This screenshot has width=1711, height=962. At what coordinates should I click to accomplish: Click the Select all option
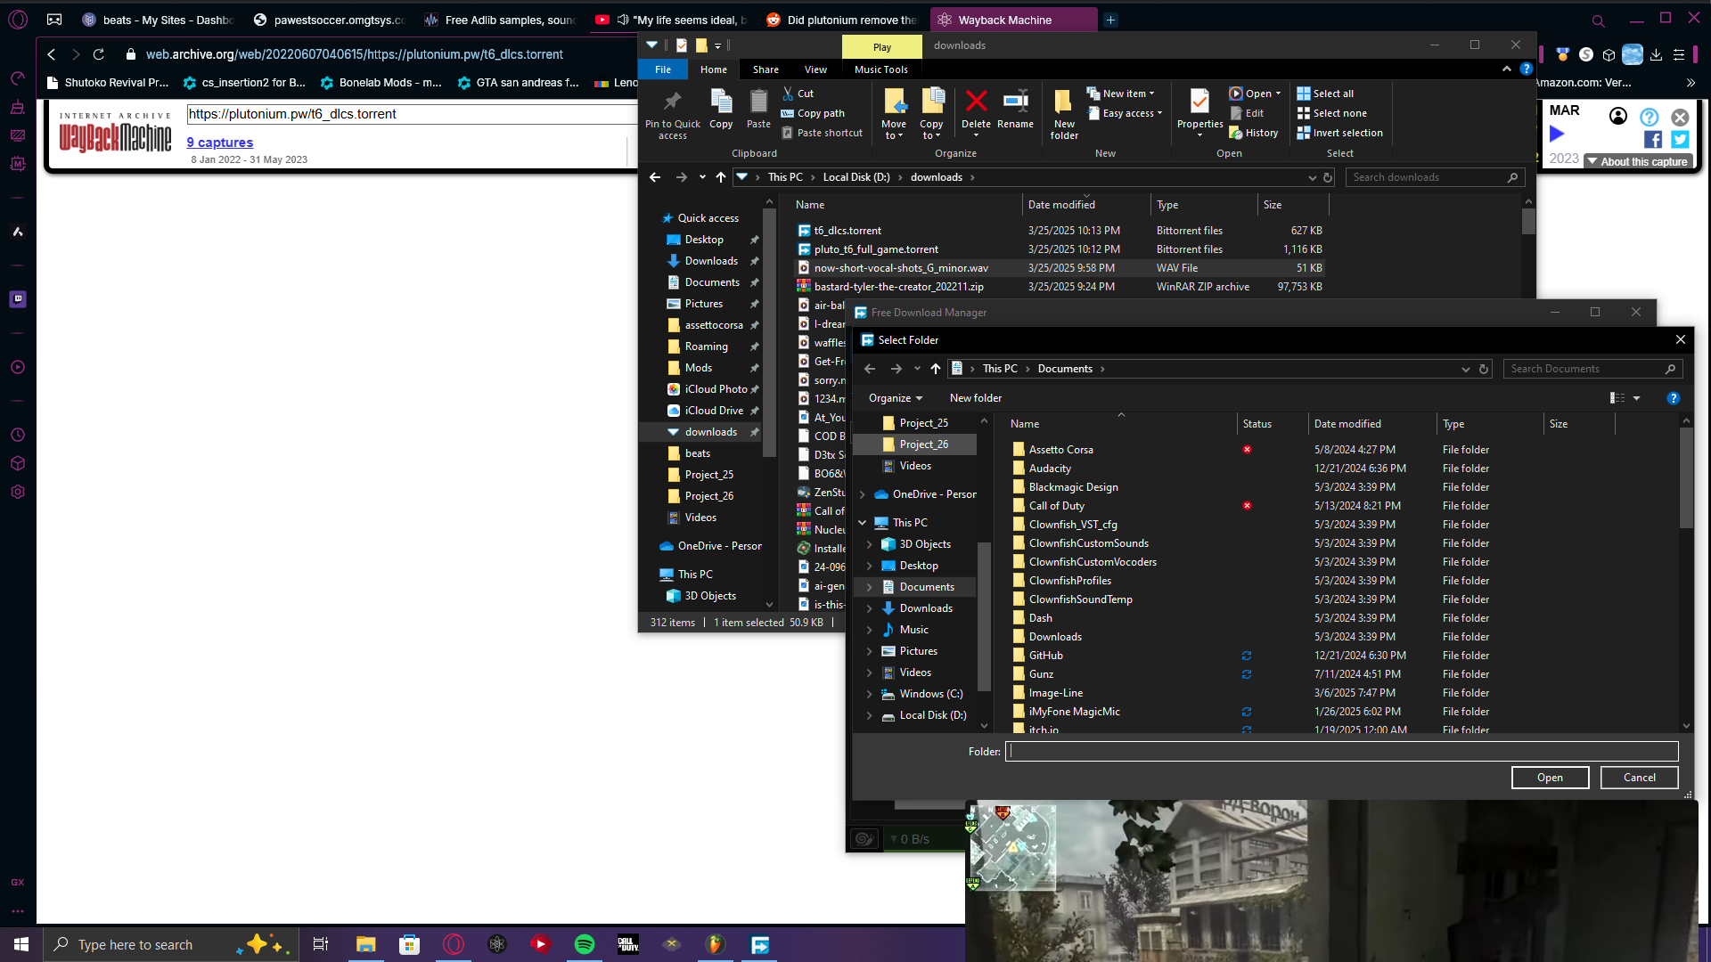(x=1325, y=94)
